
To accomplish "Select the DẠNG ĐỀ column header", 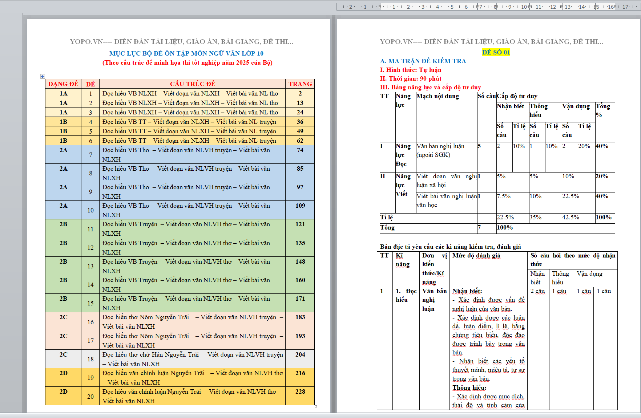I will 63,84.
